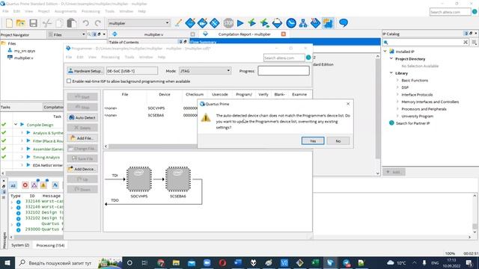Click the 5CSEBA6 chip in chain diagram
This screenshot has width=479, height=269.
178,179
